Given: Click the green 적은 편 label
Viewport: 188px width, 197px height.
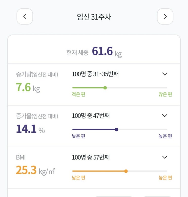Looking at the screenshot, I should (x=78, y=94).
